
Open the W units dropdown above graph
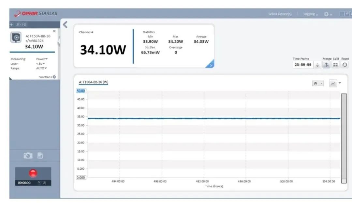point(318,83)
